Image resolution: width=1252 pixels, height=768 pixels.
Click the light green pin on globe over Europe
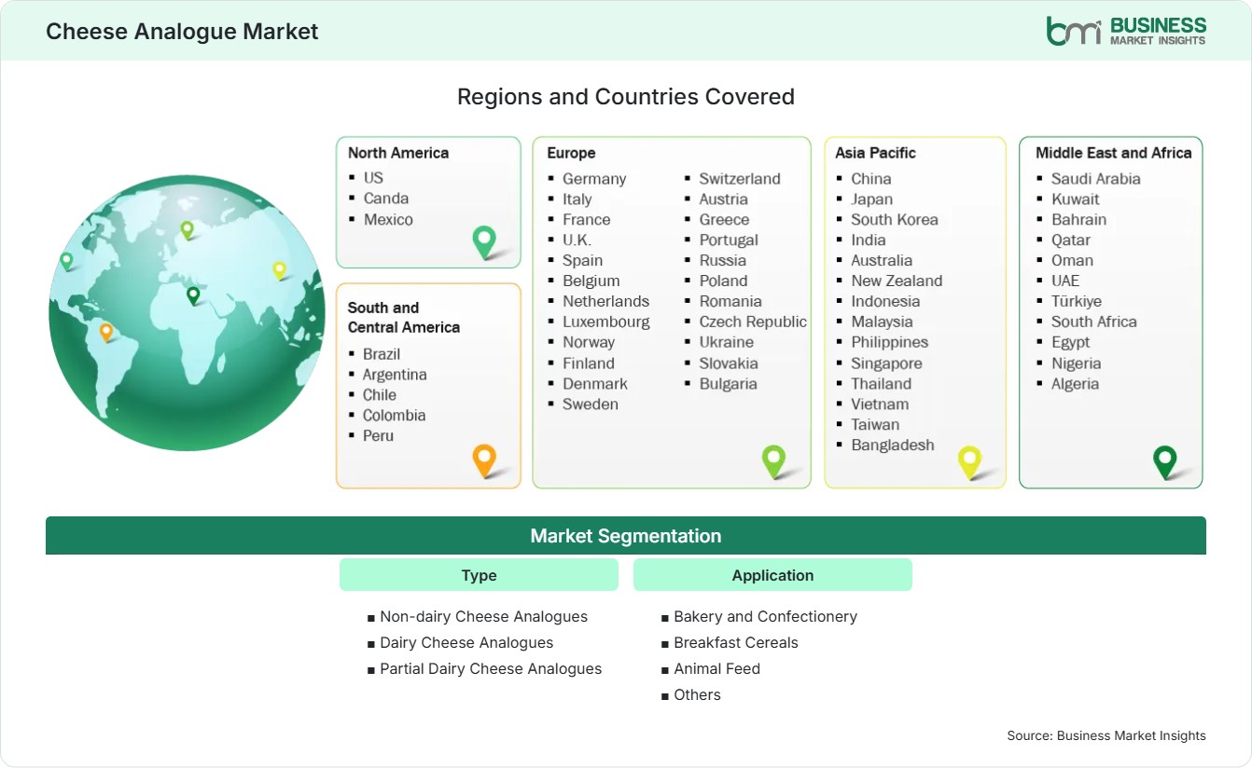187,229
